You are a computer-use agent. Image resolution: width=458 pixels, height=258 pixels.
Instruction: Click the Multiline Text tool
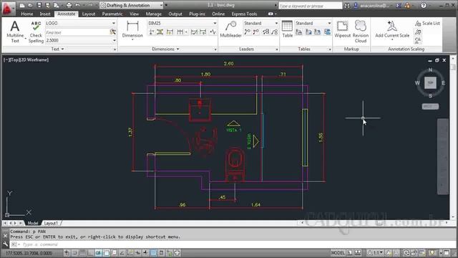coord(15,32)
